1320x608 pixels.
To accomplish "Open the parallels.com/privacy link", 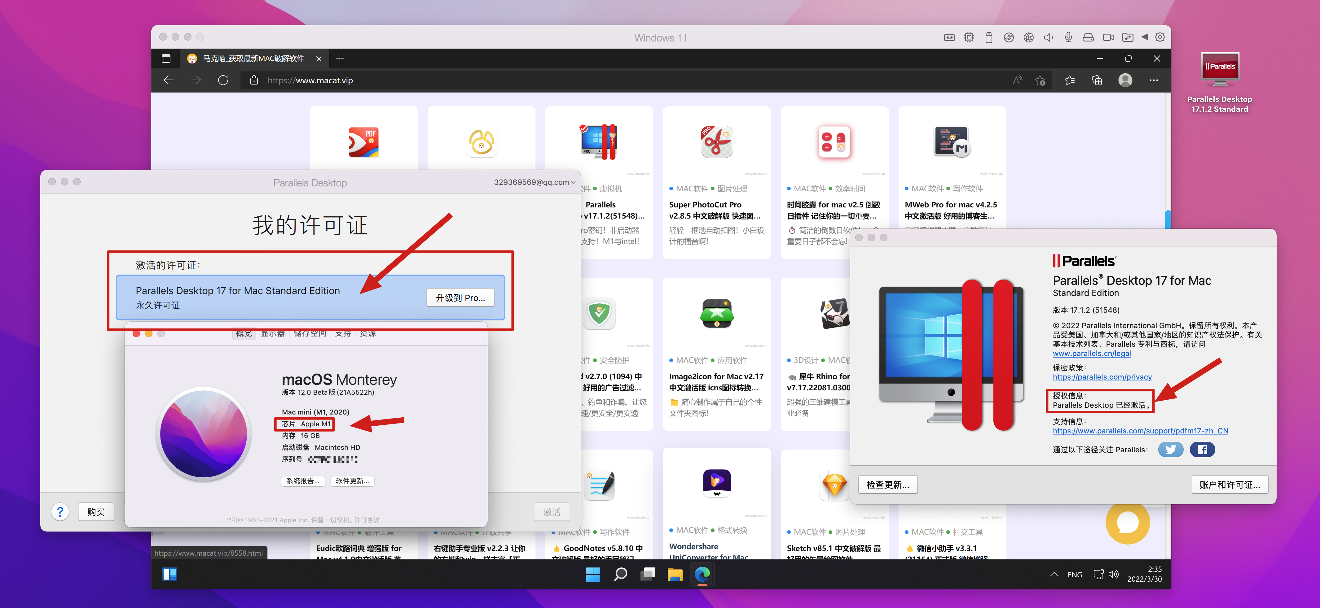I will pyautogui.click(x=1102, y=377).
